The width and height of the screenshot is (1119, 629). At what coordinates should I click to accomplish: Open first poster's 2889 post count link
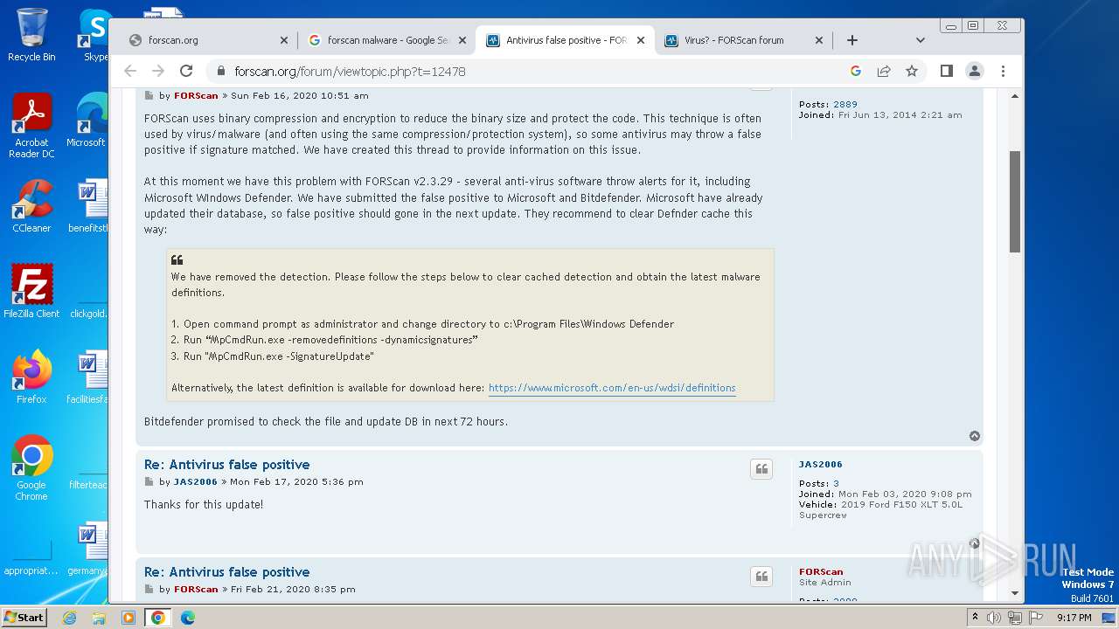click(845, 104)
